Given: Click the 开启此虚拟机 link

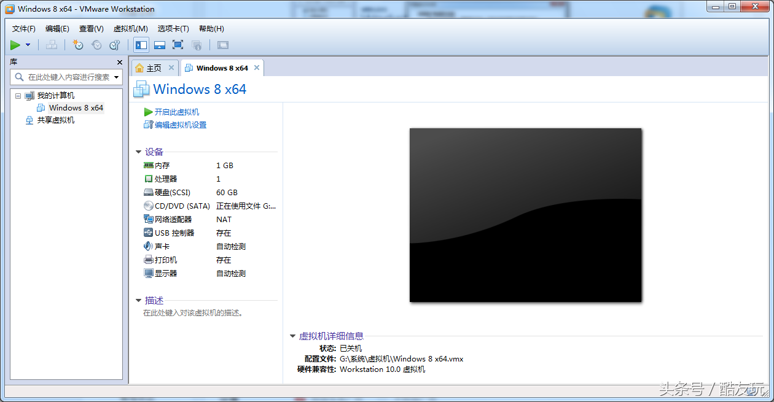Looking at the screenshot, I should [177, 112].
